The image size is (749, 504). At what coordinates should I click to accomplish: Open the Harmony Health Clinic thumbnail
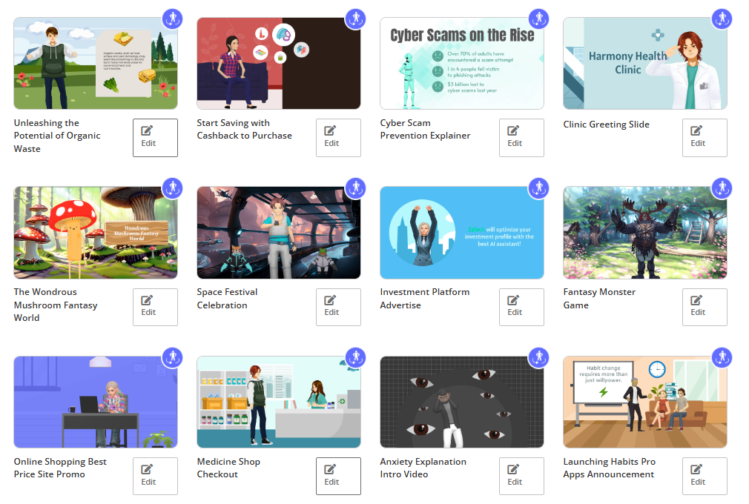pyautogui.click(x=644, y=64)
